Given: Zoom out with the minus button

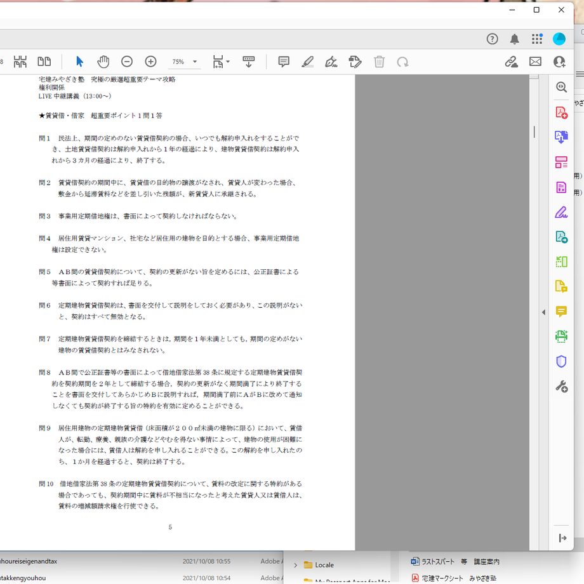Looking at the screenshot, I should pyautogui.click(x=126, y=62).
